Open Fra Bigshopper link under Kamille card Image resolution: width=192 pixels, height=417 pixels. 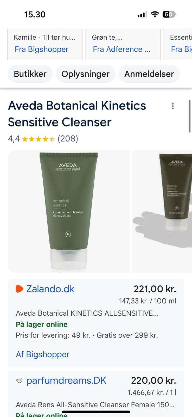(42, 49)
